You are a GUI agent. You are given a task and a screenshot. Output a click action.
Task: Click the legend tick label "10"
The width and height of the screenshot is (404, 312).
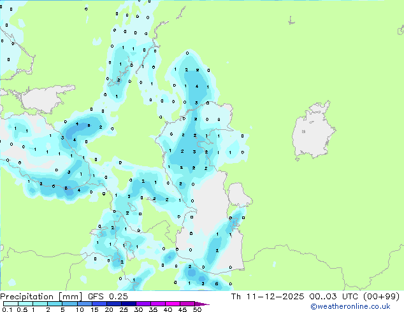[x=80, y=309]
